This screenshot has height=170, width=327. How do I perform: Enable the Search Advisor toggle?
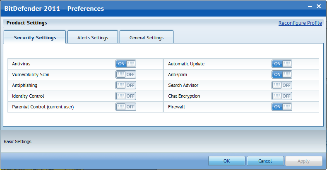tap(282, 85)
